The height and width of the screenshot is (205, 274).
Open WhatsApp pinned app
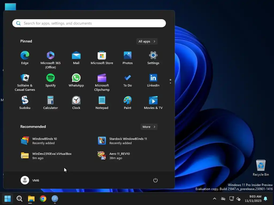(x=76, y=81)
